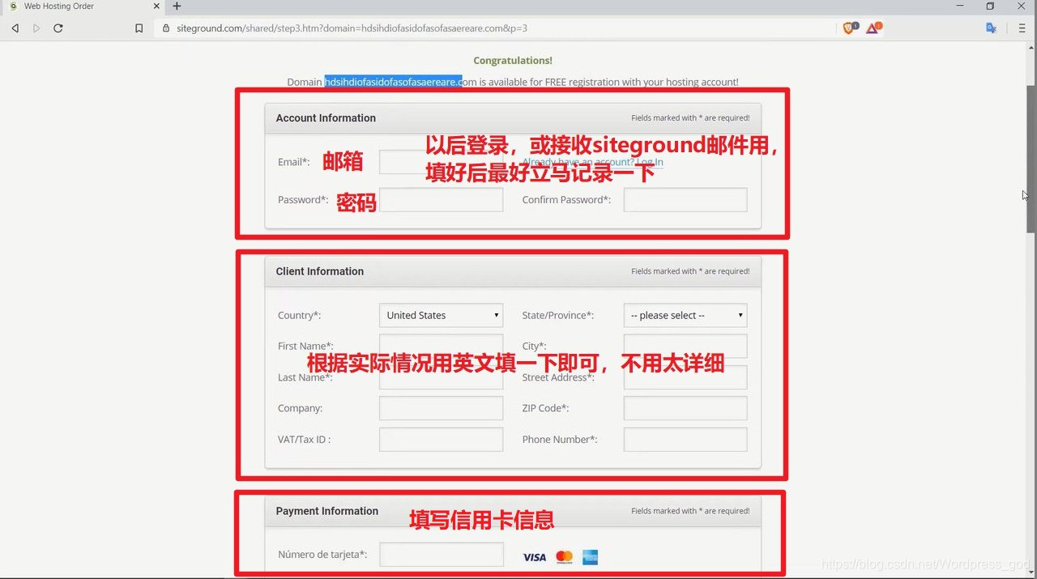Click the Número de tarjeta card number field
The width and height of the screenshot is (1037, 579).
pos(441,555)
